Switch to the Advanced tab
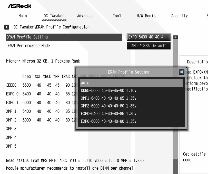The height and width of the screenshot is (174, 208). coord(85,16)
